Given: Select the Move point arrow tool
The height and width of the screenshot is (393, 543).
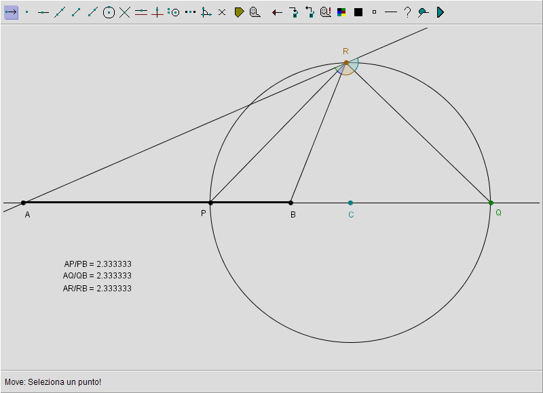Looking at the screenshot, I should pos(11,12).
